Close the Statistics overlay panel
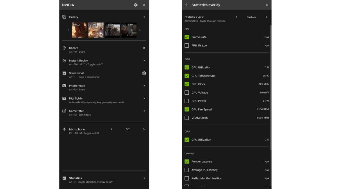 click(267, 5)
